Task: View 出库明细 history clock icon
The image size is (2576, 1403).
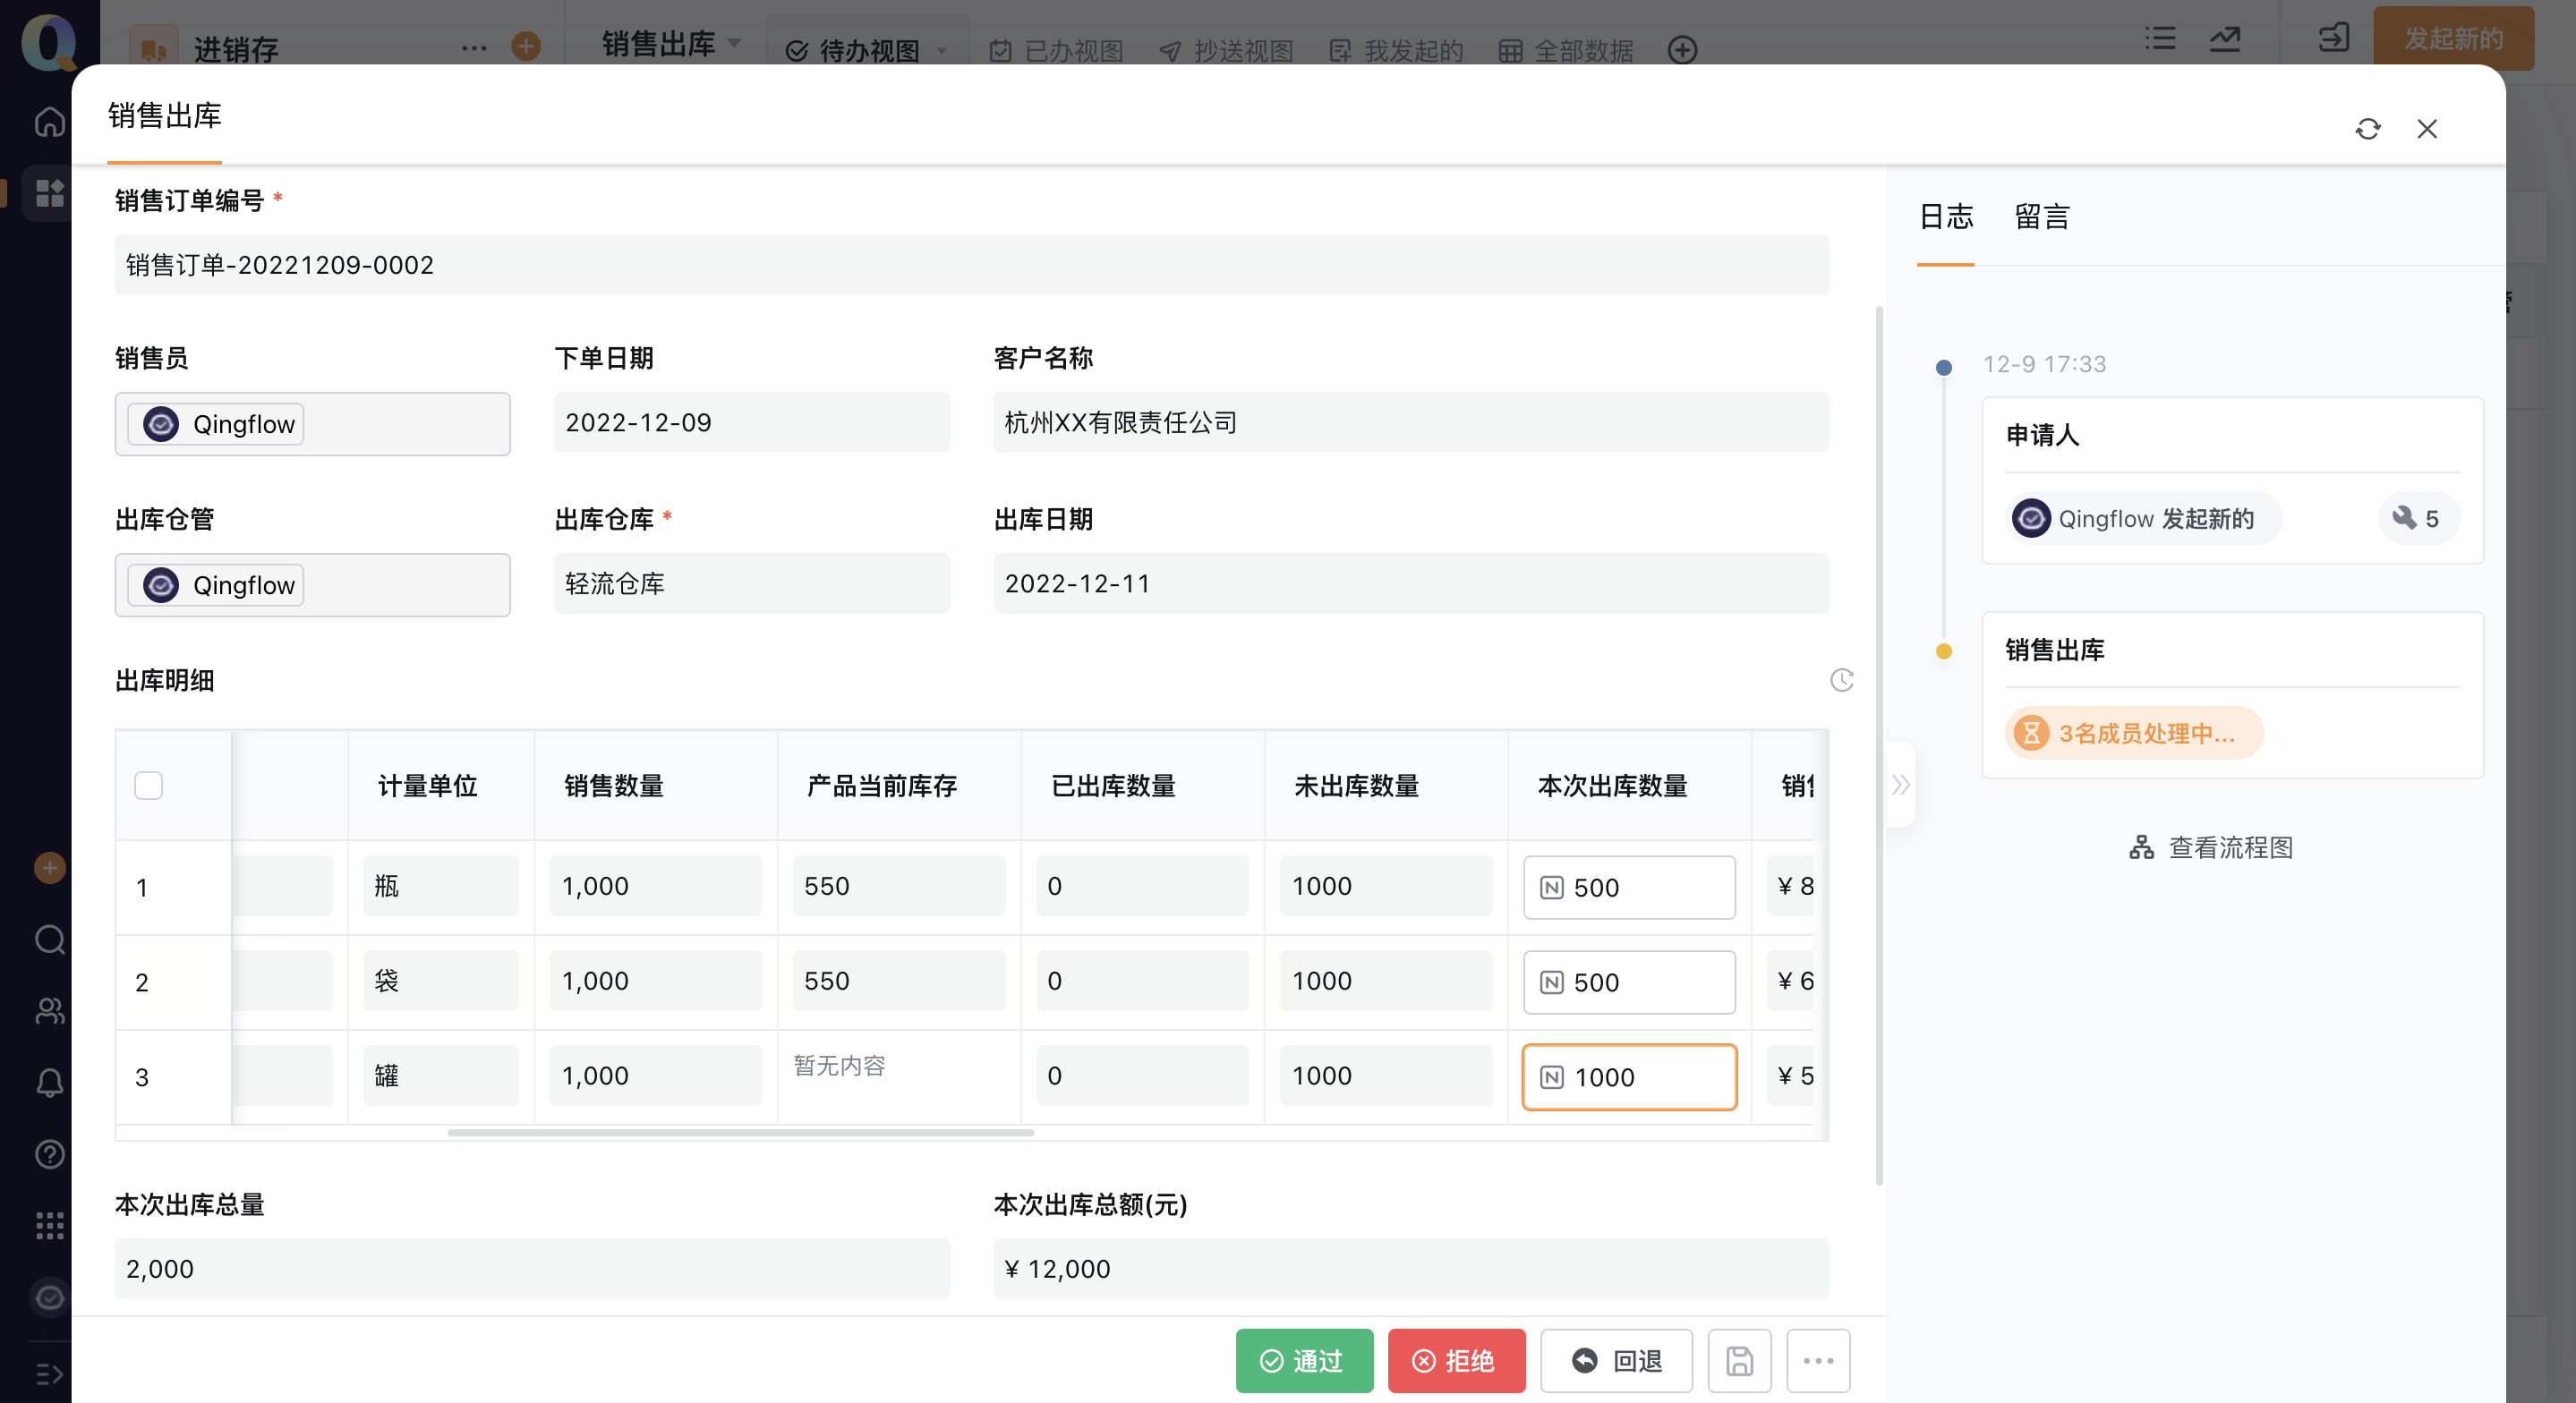Action: click(1842, 680)
